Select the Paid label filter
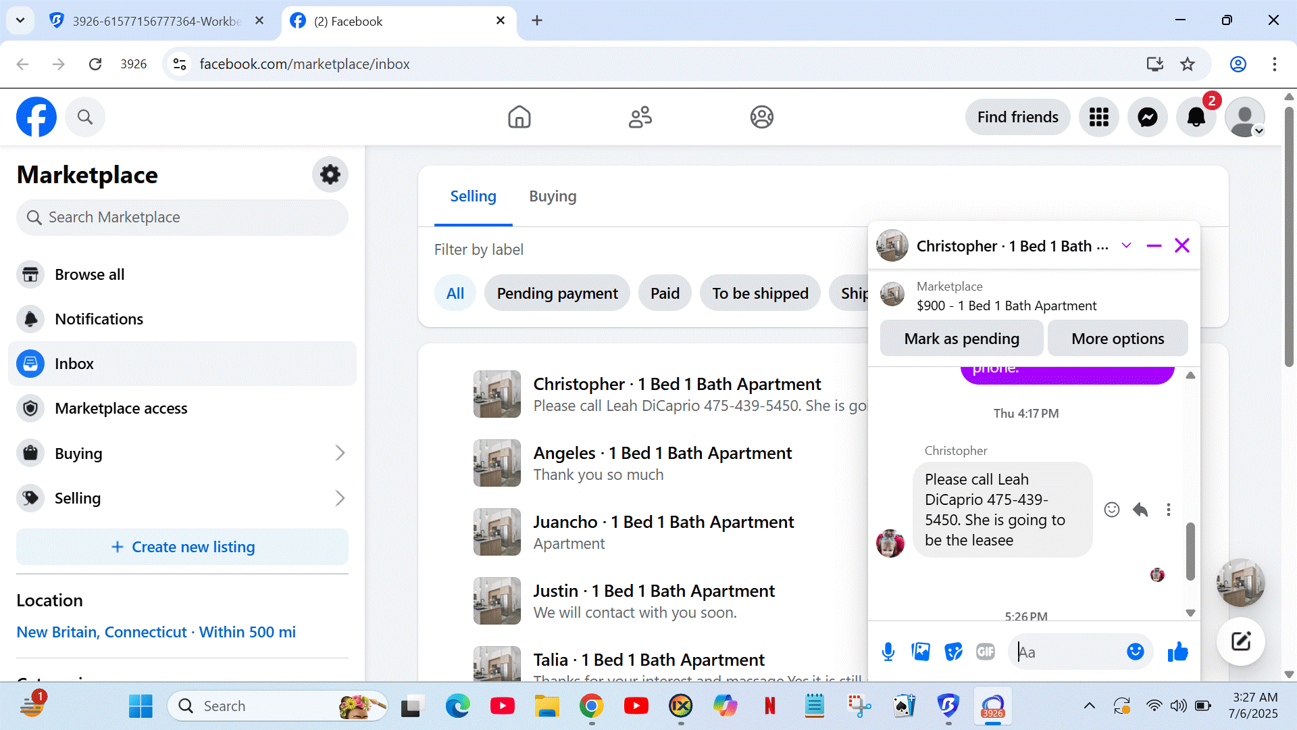This screenshot has height=730, width=1297. click(665, 293)
